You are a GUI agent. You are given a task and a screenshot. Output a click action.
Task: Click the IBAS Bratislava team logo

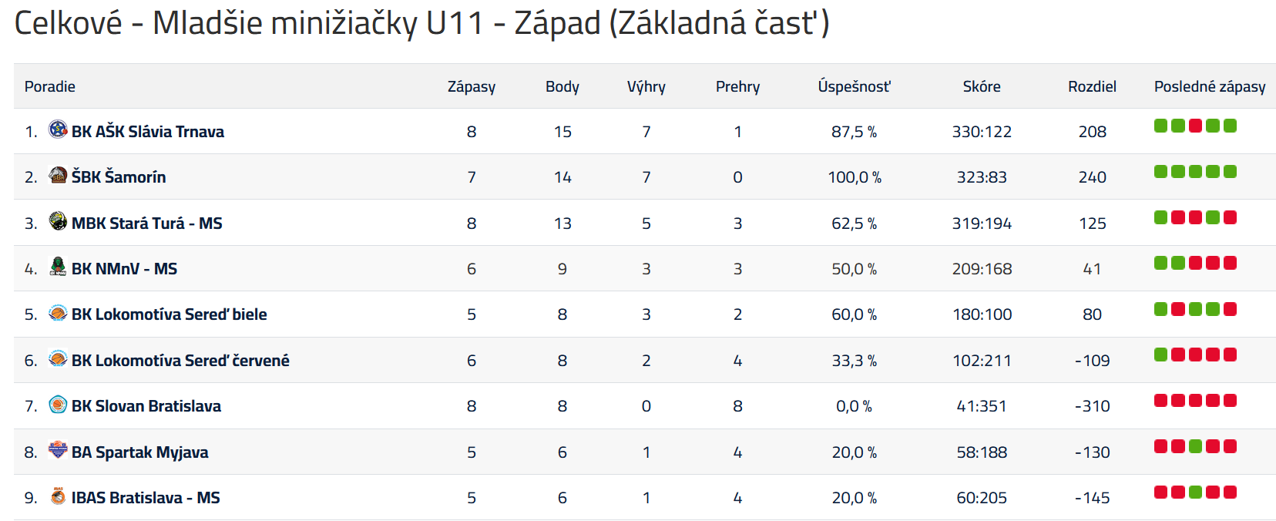coord(58,496)
